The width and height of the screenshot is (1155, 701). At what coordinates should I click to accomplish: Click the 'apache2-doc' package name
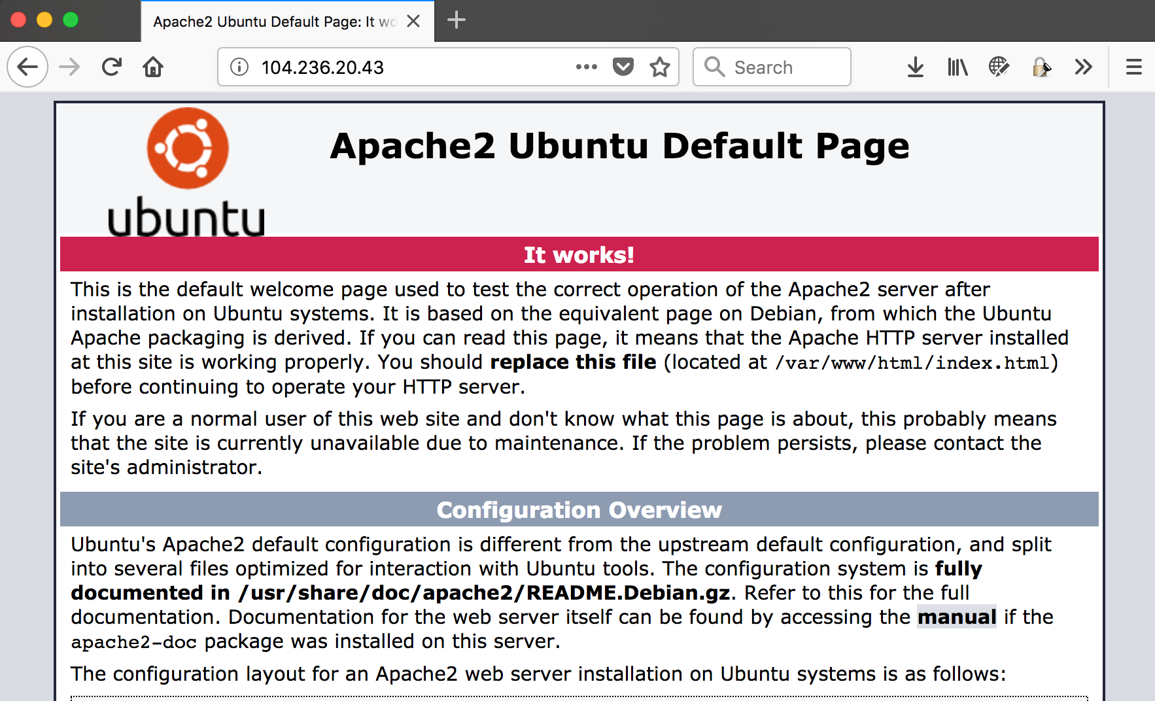point(133,642)
